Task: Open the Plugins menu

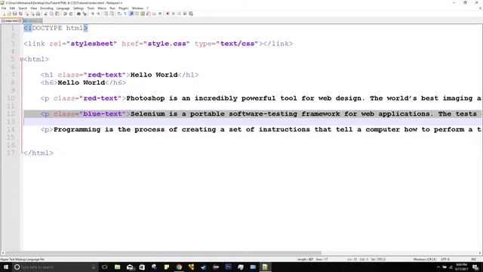Action: [124, 8]
